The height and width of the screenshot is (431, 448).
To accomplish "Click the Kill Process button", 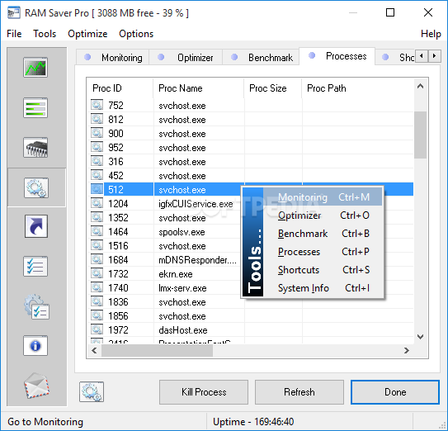I will tap(204, 392).
